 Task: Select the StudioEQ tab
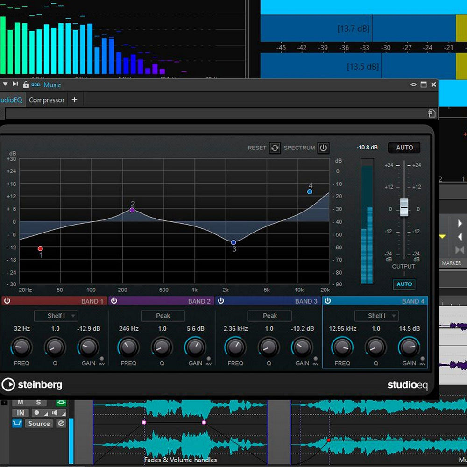11,100
